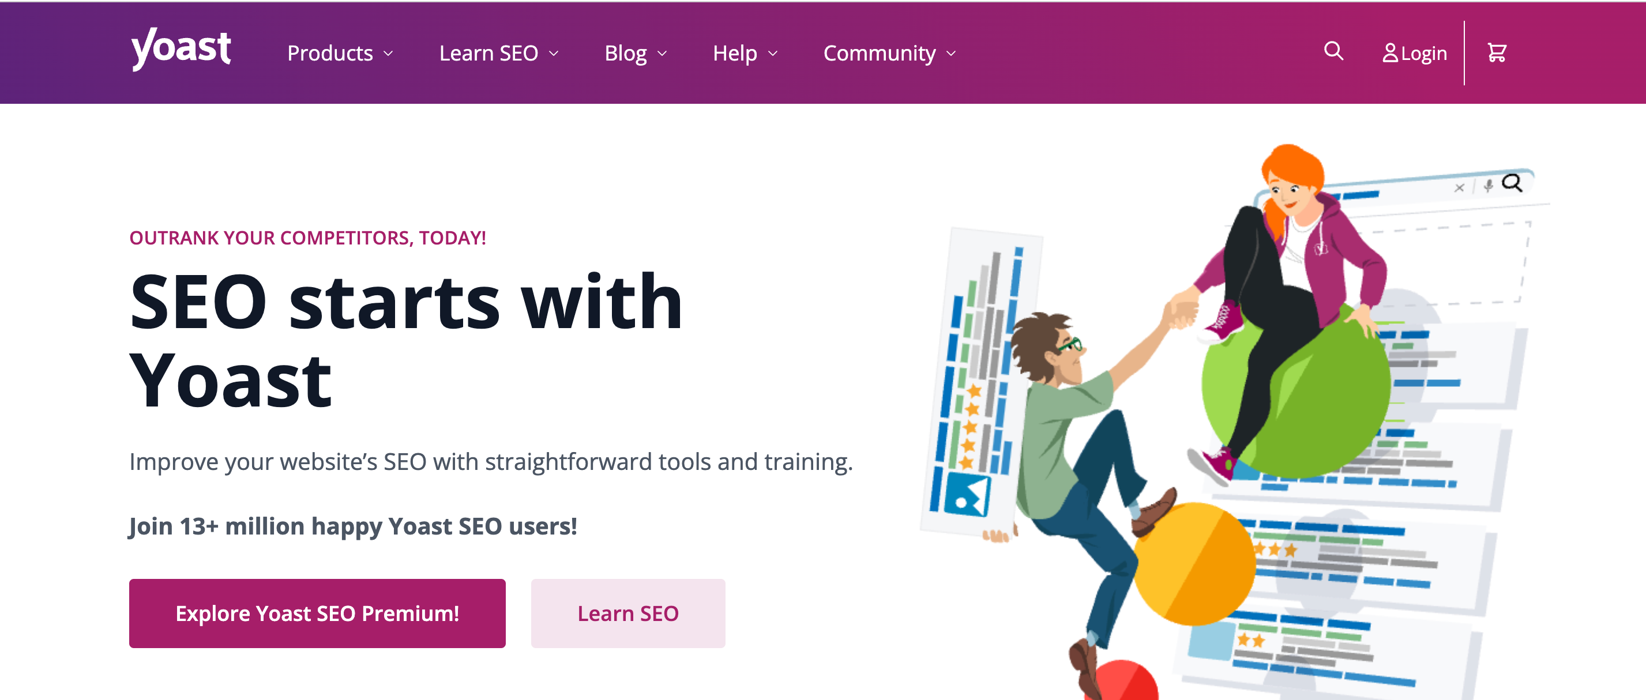Image resolution: width=1646 pixels, height=700 pixels.
Task: Click magnifier icon in illustrated search bar
Action: click(x=1511, y=183)
